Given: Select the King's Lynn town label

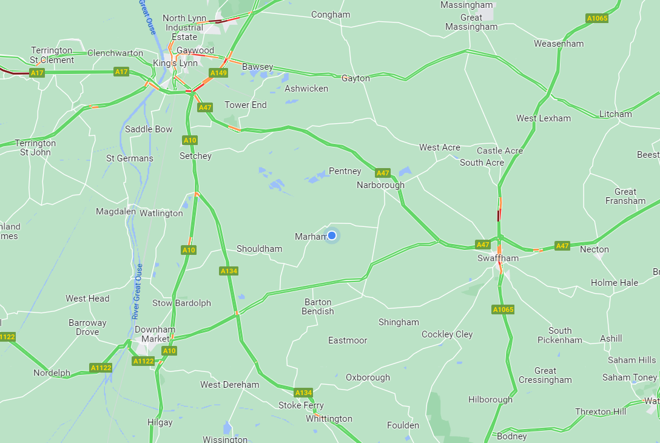Looking at the screenshot, I should tap(175, 63).
